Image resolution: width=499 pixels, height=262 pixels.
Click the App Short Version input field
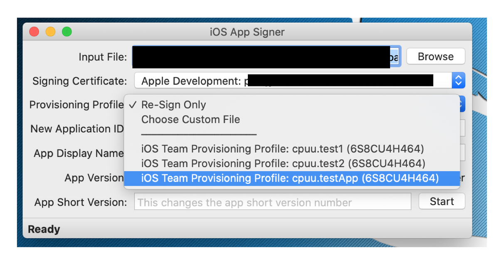point(273,202)
